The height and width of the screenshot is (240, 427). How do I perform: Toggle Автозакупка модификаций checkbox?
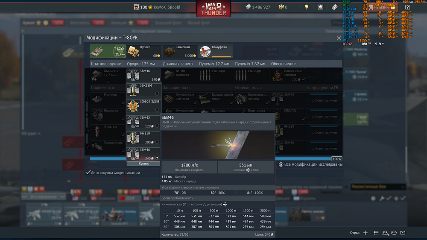click(x=88, y=173)
